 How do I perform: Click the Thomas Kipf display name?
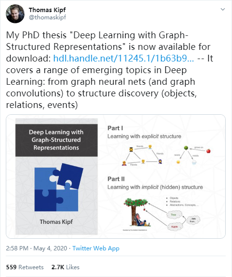[47, 10]
